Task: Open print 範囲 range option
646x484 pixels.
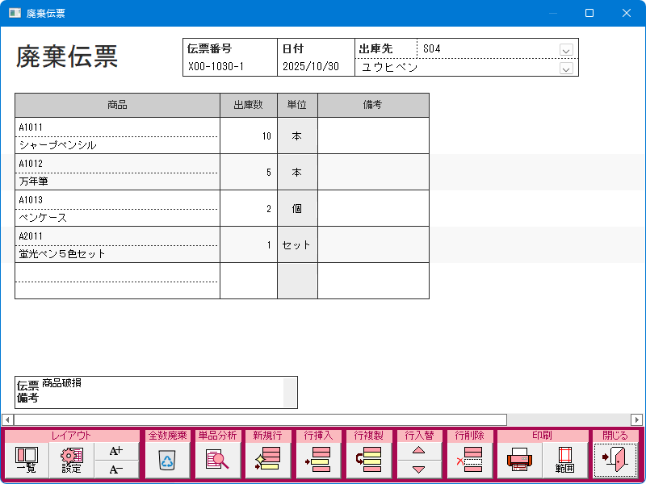Action: coord(564,461)
